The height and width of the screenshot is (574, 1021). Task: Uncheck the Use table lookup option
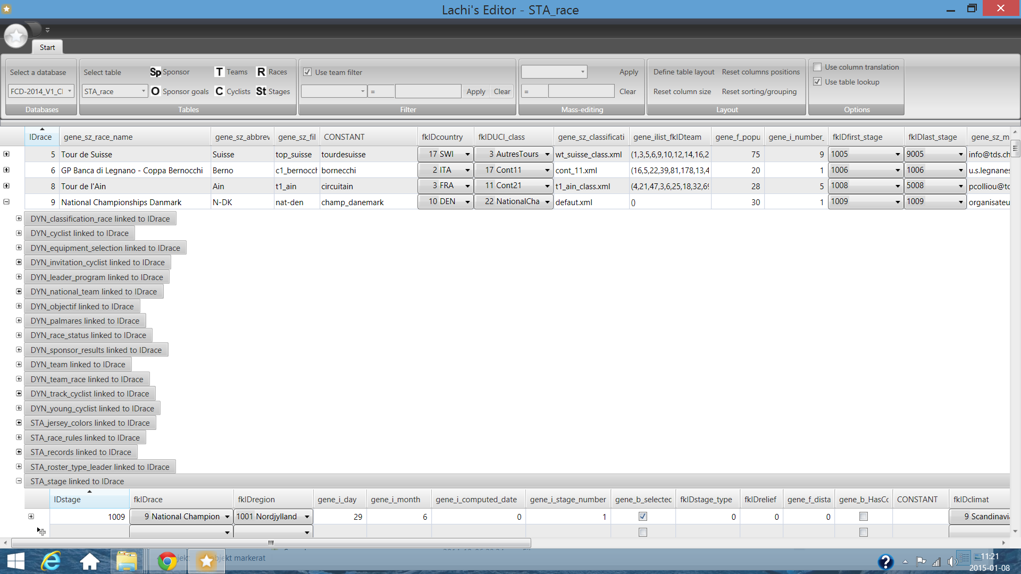pos(817,82)
